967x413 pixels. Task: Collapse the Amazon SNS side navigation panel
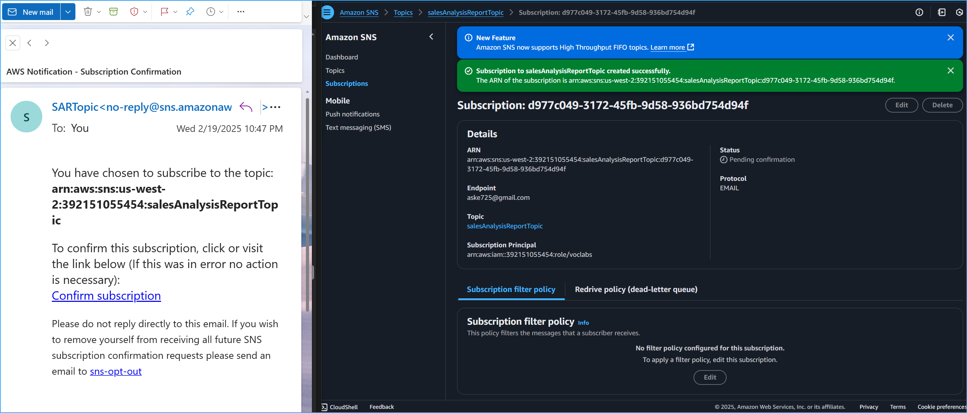coord(431,37)
